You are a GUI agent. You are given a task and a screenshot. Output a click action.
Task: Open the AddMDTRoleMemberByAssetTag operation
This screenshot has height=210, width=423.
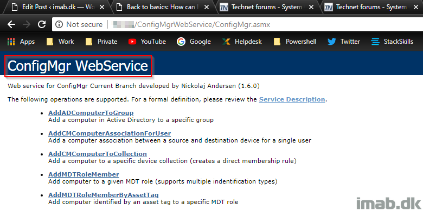[104, 195]
